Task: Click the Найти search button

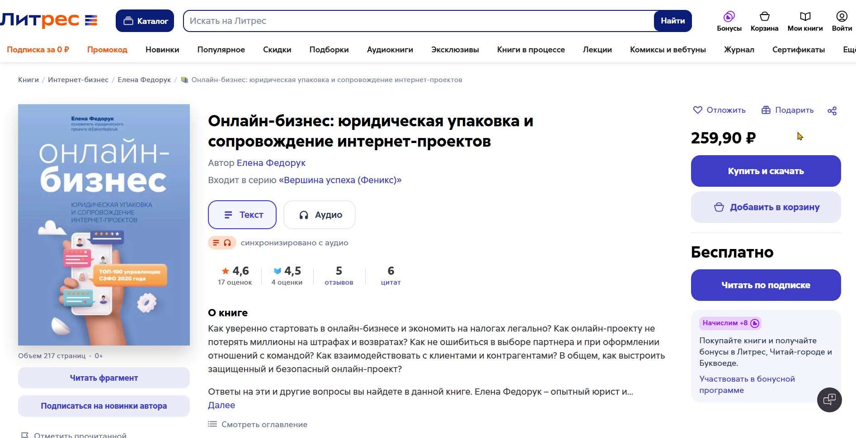Action: coord(673,21)
